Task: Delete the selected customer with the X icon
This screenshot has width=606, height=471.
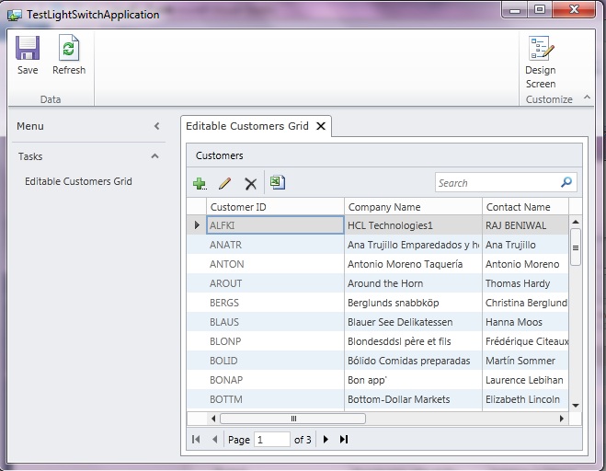Action: (251, 184)
